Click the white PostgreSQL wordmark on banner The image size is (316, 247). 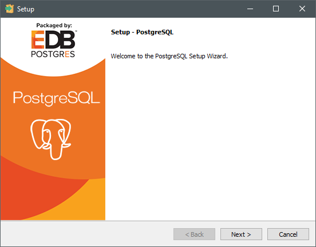coord(57,98)
